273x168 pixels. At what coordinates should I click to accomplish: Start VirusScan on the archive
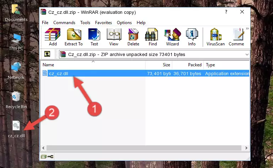click(x=215, y=37)
